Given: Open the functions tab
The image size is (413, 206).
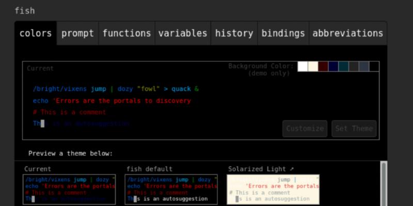Looking at the screenshot, I should pos(126,33).
